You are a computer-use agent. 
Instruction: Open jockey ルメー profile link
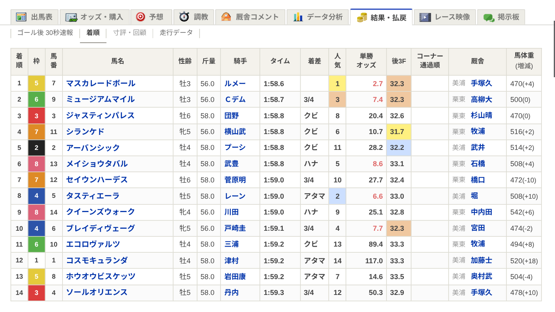pyautogui.click(x=235, y=83)
